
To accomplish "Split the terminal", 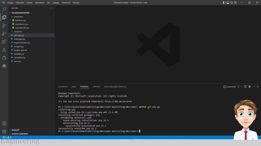I will coord(245,86).
